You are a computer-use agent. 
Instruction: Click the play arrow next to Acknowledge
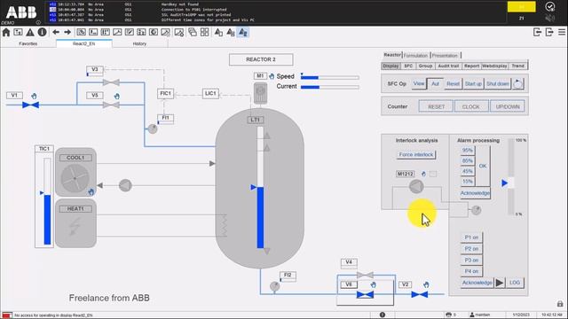click(500, 283)
